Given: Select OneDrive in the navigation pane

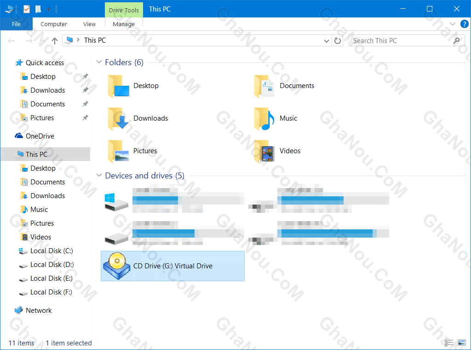Looking at the screenshot, I should [x=40, y=136].
